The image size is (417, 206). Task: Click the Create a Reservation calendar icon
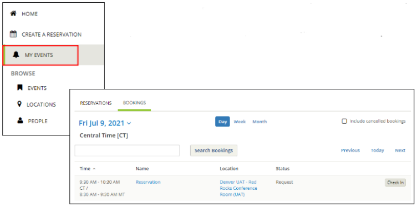click(13, 34)
